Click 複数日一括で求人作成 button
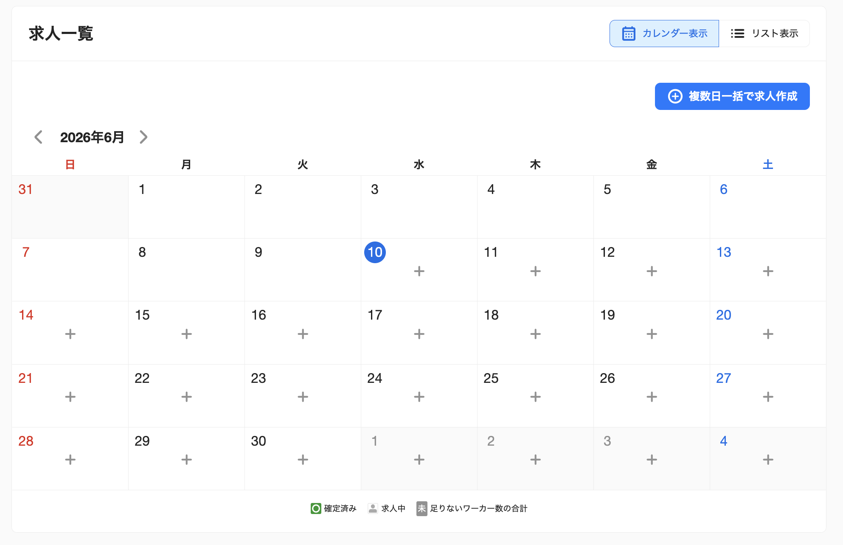 click(732, 96)
